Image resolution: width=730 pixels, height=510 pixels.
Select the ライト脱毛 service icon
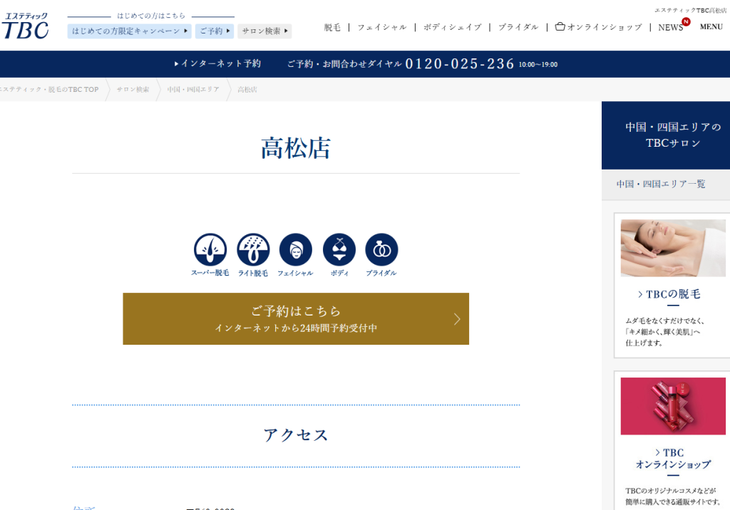(253, 250)
